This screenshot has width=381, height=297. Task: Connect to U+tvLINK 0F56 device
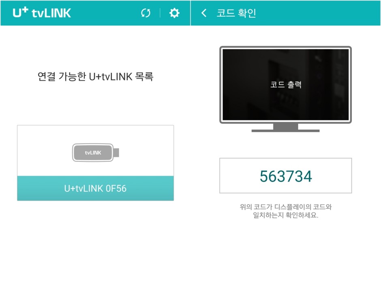pos(96,188)
